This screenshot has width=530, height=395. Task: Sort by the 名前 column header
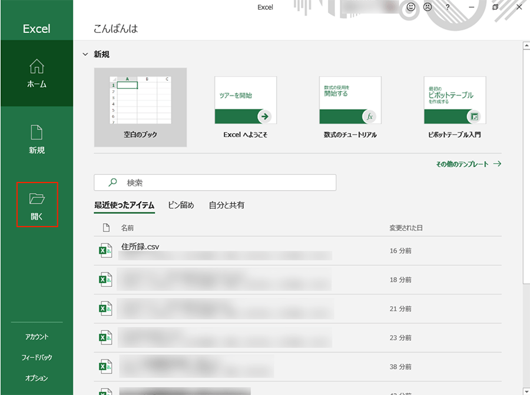tap(127, 228)
